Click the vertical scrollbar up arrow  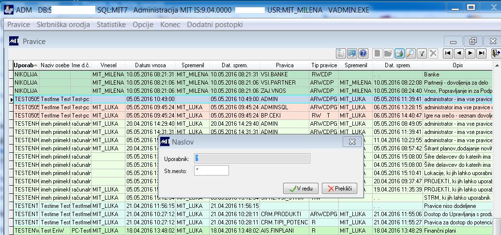pyautogui.click(x=497, y=65)
